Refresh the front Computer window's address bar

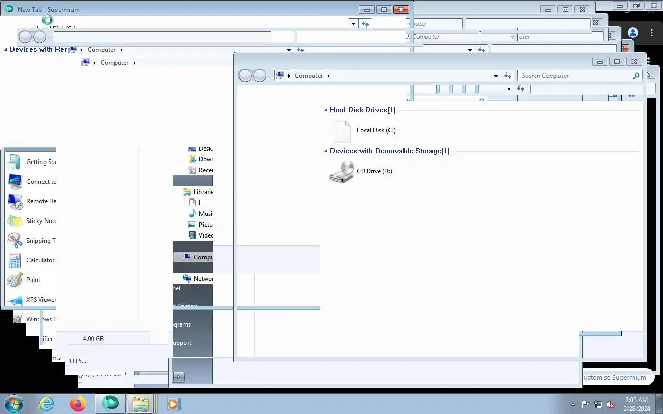(508, 76)
